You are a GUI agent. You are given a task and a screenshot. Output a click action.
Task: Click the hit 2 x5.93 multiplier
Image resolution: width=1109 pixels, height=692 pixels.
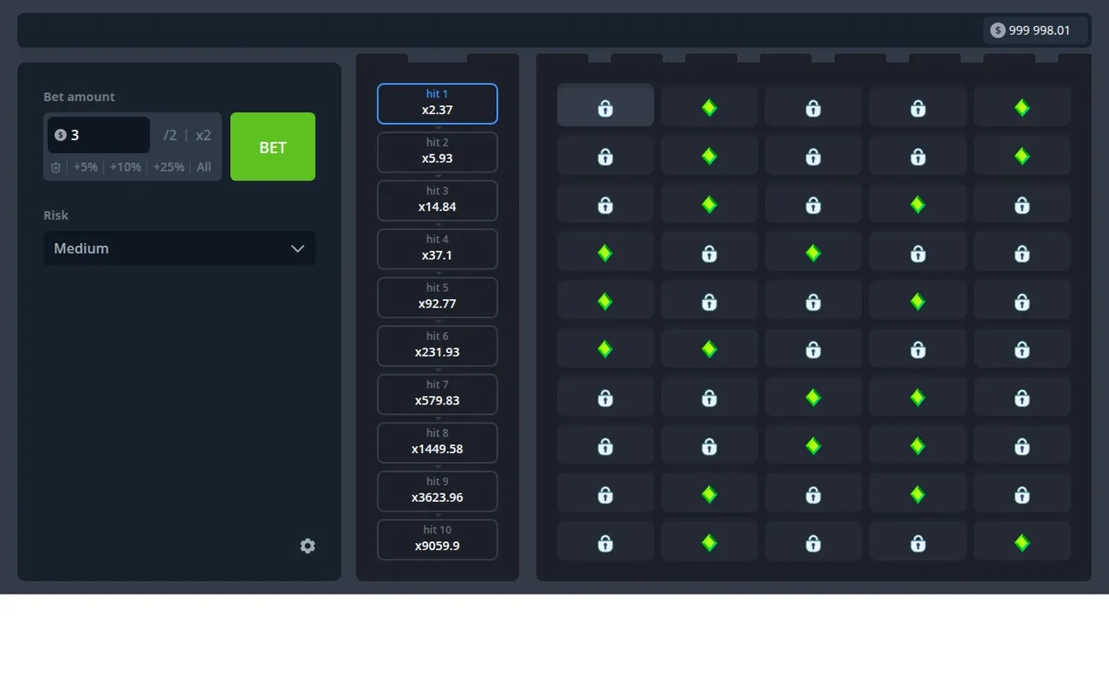(x=438, y=153)
